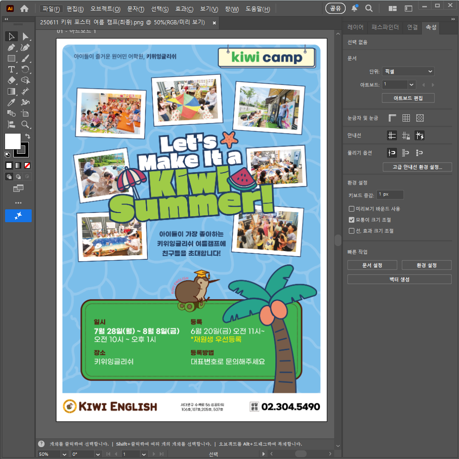
Task: Pick the Eyedropper tool
Action: [x=11, y=102]
